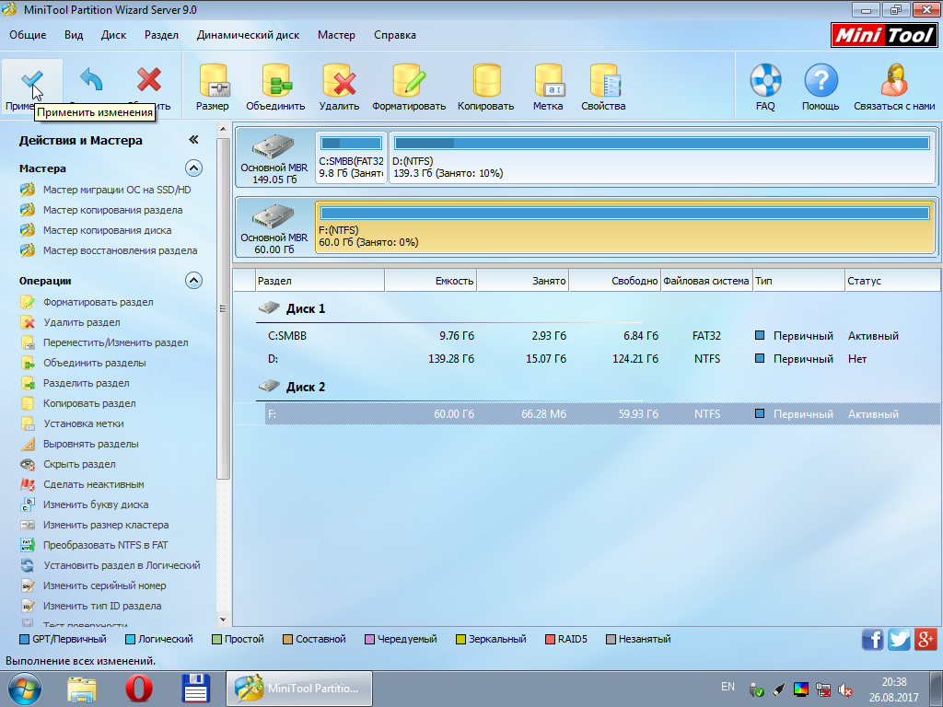This screenshot has width=943, height=707.
Task: Click Переместить/Изменить раздел operation
Action: coord(105,342)
